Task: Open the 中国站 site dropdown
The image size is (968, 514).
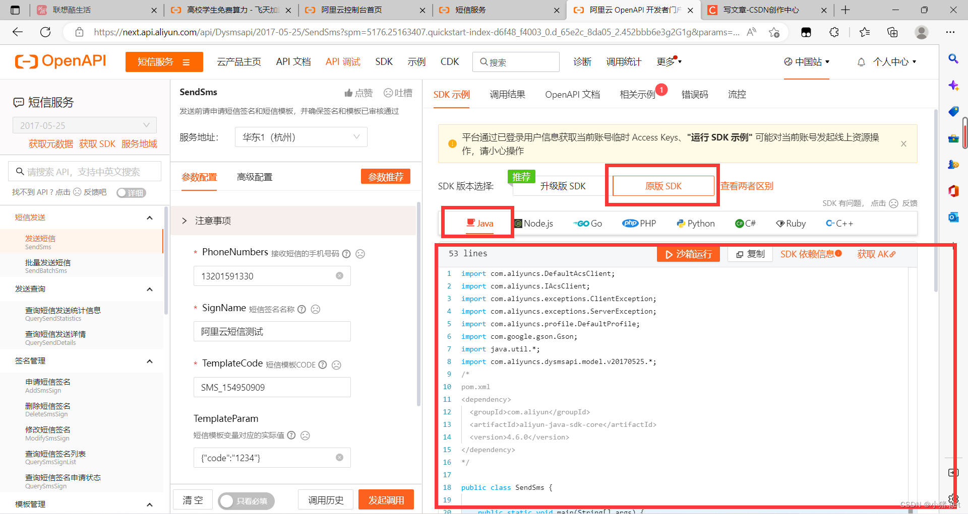Action: (807, 62)
